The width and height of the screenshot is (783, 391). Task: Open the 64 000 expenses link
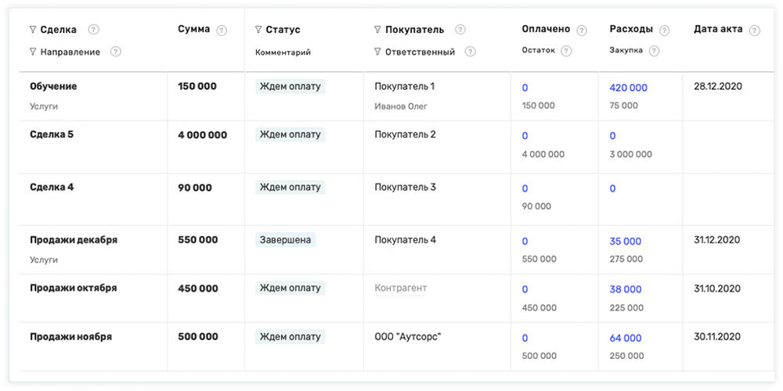625,338
